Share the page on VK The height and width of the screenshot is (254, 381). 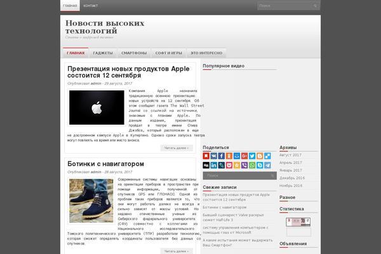214,156
